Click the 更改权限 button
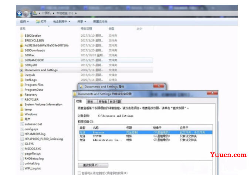Image resolution: width=251 pixels, height=175 pixels. tap(93, 165)
